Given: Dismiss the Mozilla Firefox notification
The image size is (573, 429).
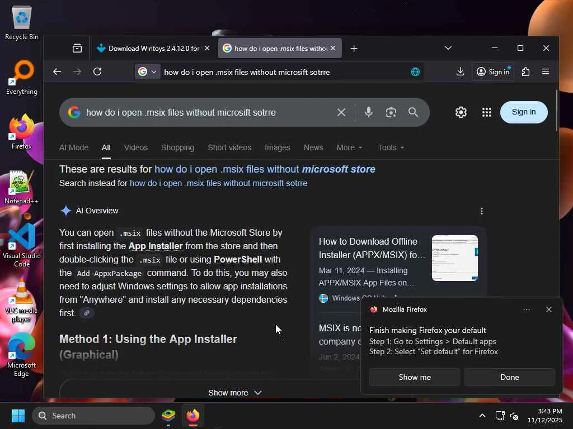Looking at the screenshot, I should 548,309.
